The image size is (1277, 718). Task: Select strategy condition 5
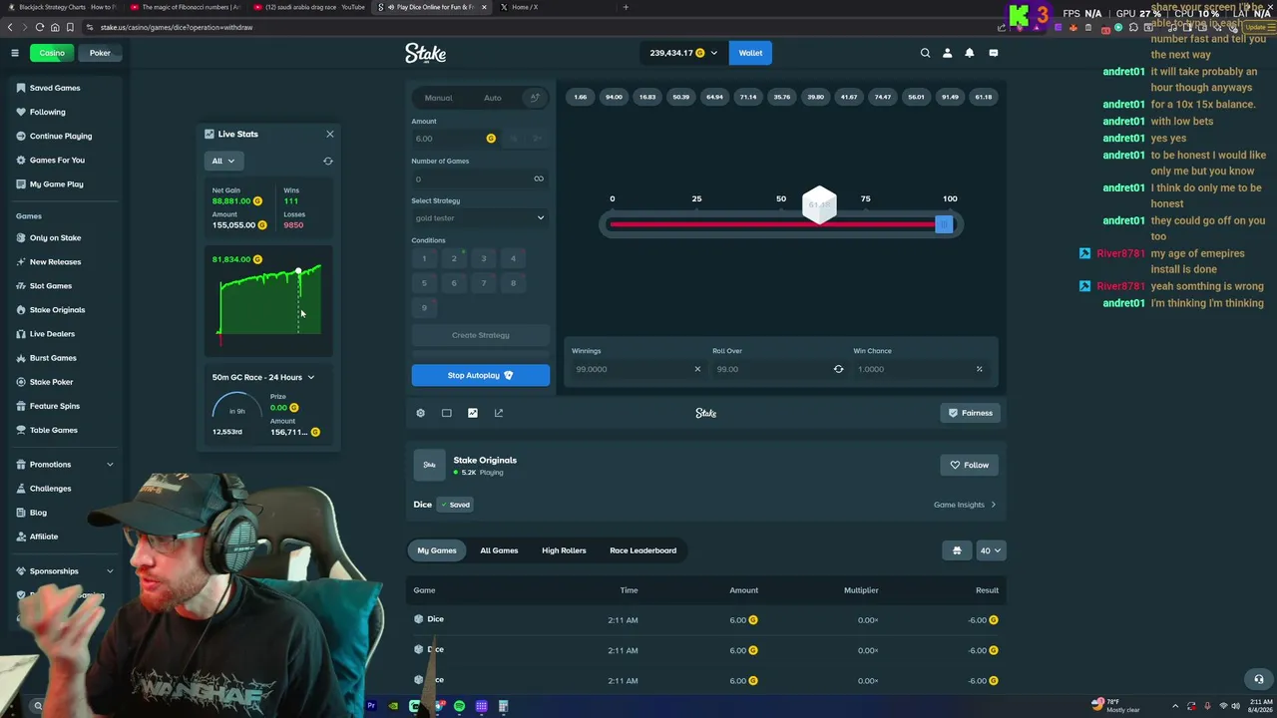[x=424, y=283]
